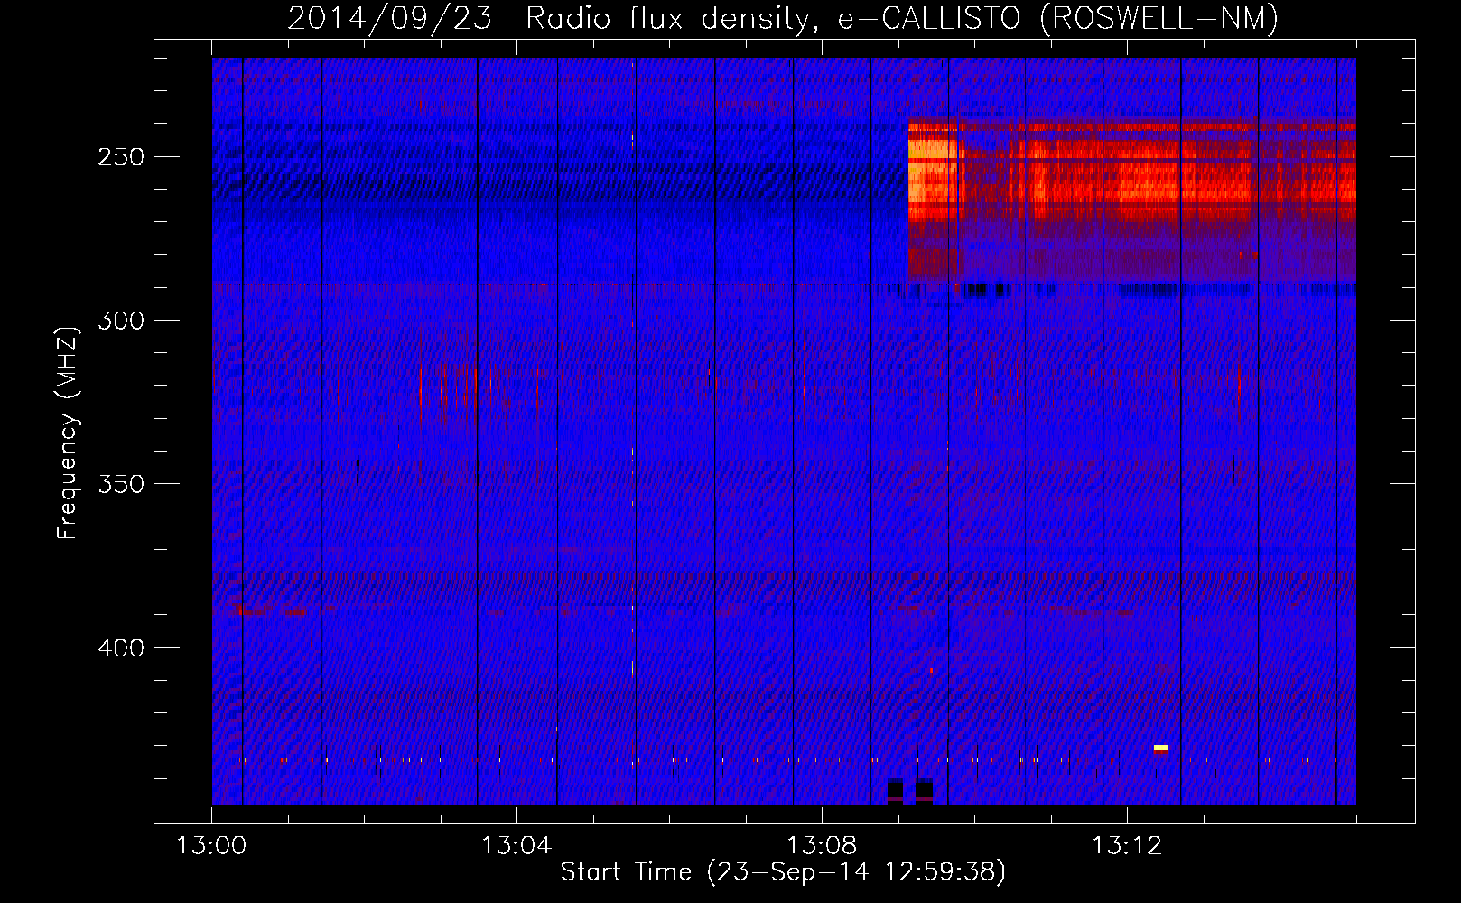Image resolution: width=1461 pixels, height=903 pixels.
Task: Click the 13:04 time tick label
Action: pyautogui.click(x=516, y=846)
